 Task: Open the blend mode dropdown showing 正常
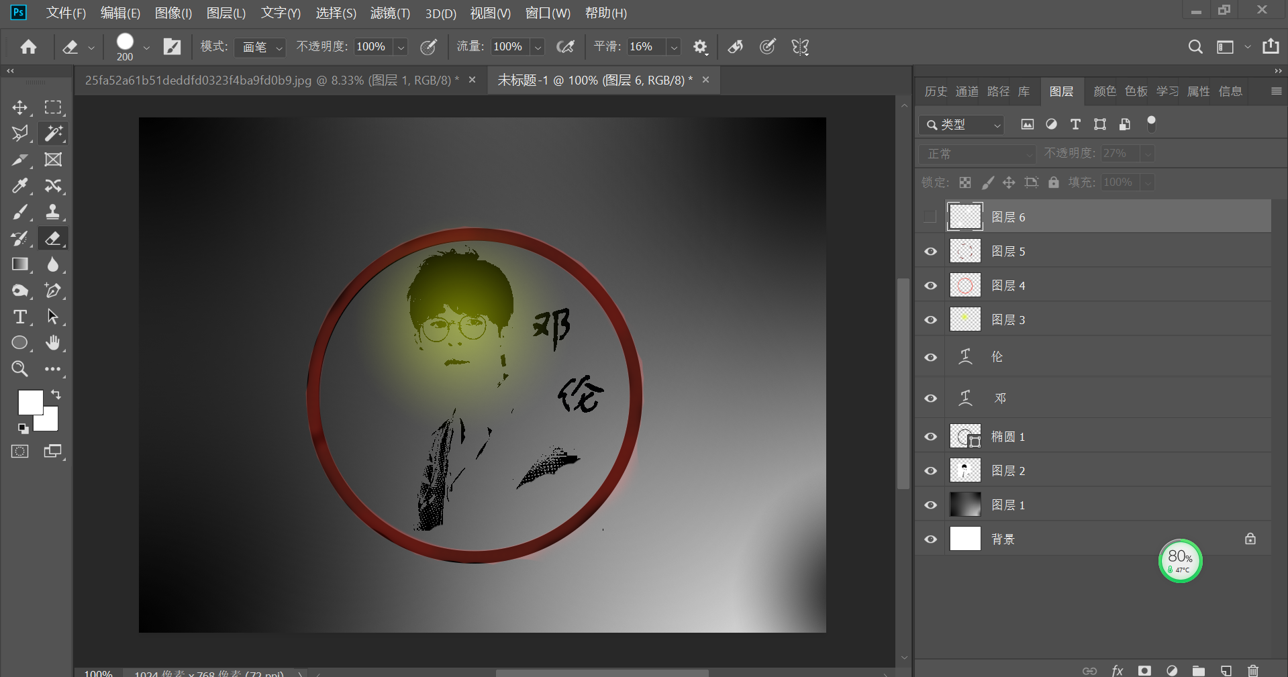tap(977, 154)
